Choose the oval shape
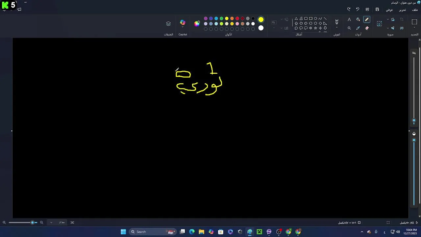Image resolution: width=421 pixels, height=237 pixels. pyautogui.click(x=315, y=19)
